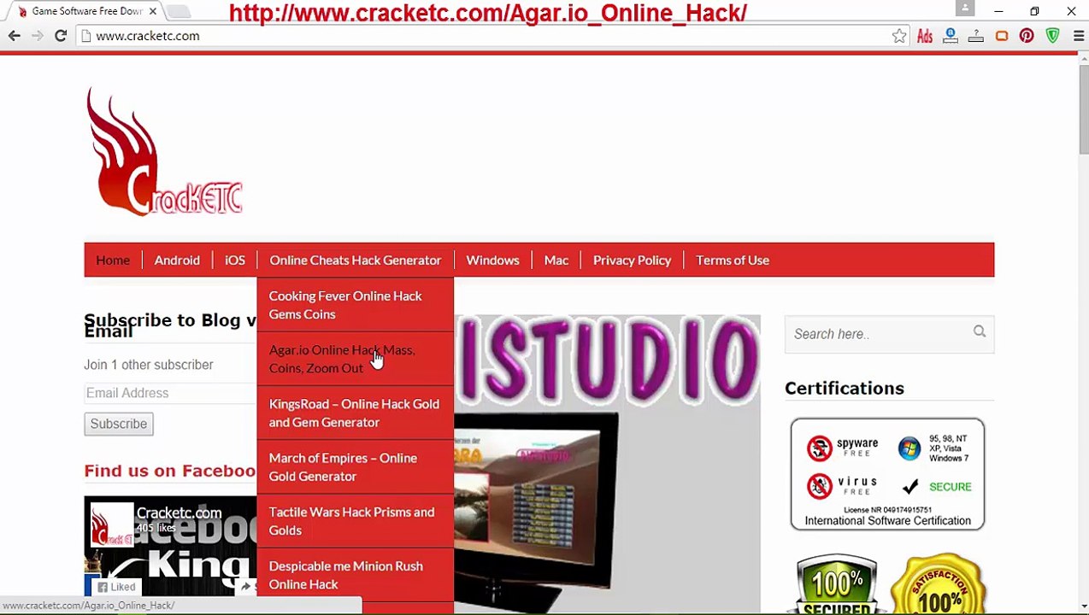Click the Pinterest extension icon
The height and width of the screenshot is (615, 1089).
[x=1027, y=36]
